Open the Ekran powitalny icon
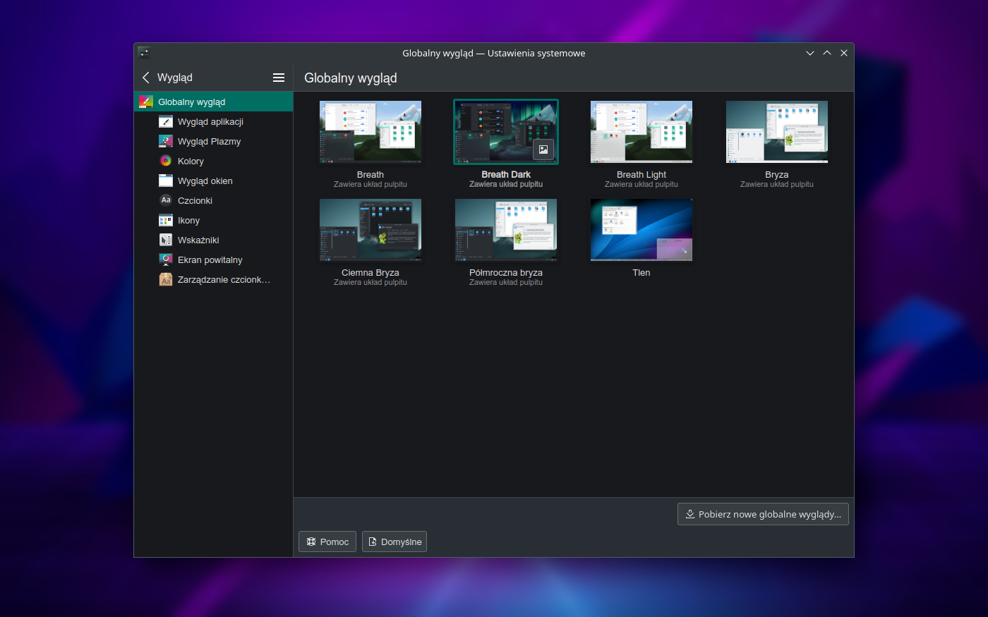This screenshot has height=617, width=988. pyautogui.click(x=166, y=259)
